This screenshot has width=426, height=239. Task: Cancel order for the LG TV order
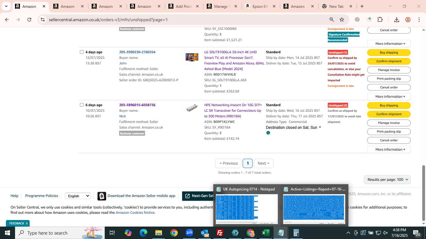pyautogui.click(x=389, y=87)
